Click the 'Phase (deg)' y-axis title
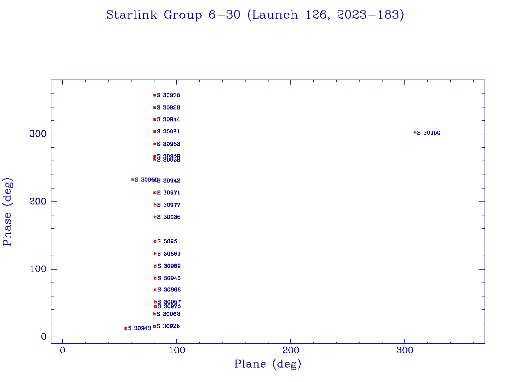 click(x=7, y=212)
